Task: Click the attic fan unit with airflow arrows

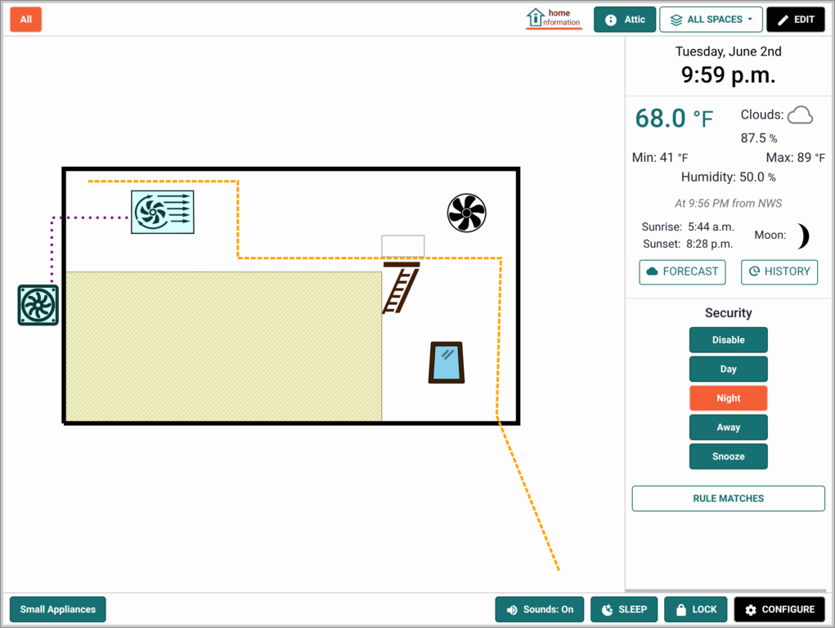Action: coord(163,212)
